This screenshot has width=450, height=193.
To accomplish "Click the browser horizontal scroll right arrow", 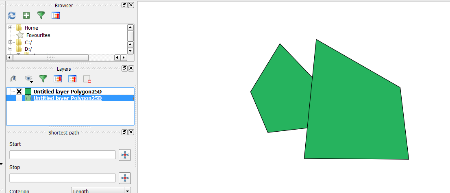I will click(124, 57).
